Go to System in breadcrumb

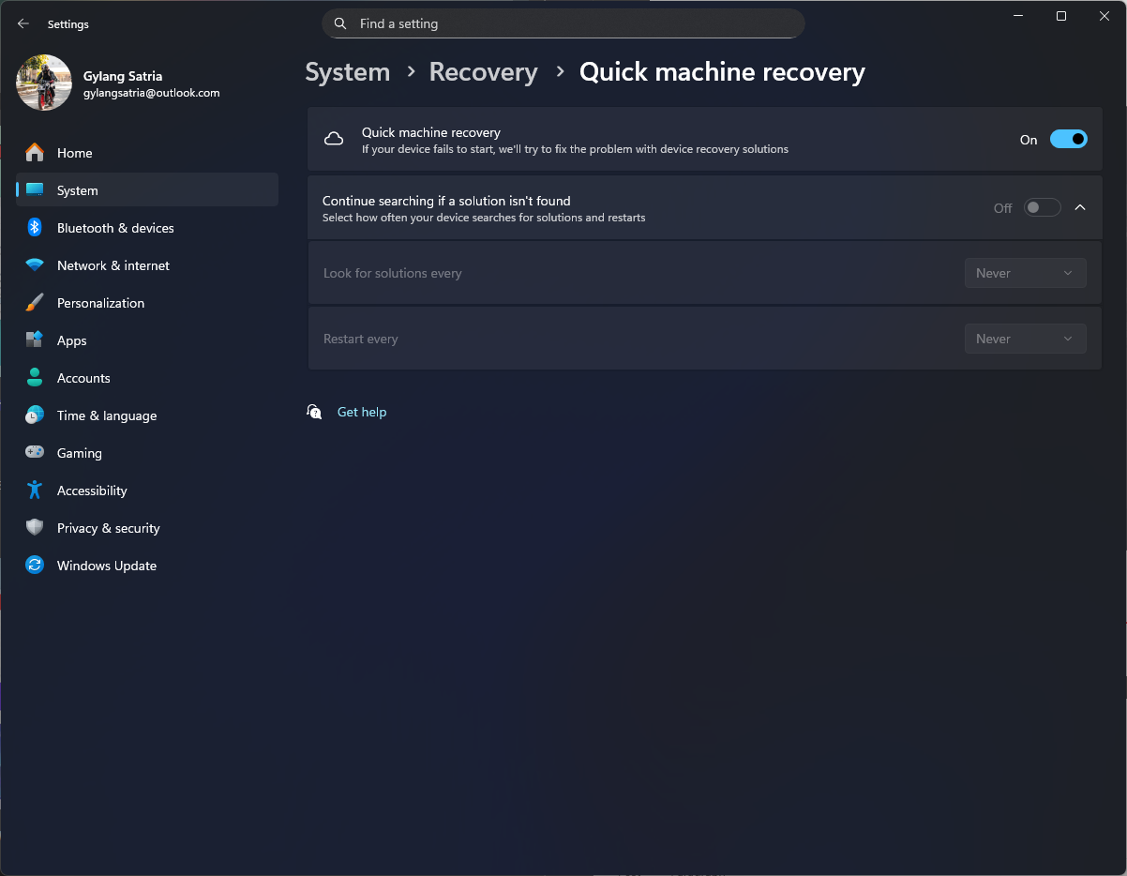[x=347, y=72]
